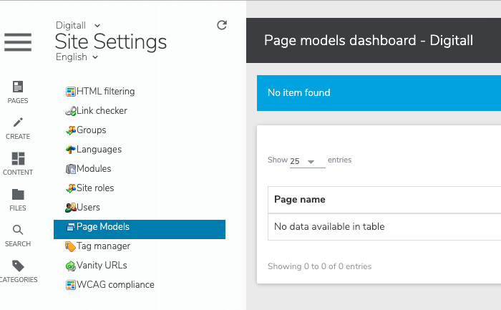The width and height of the screenshot is (501, 310).
Task: Click the Site Settings heading
Action: pyautogui.click(x=110, y=42)
